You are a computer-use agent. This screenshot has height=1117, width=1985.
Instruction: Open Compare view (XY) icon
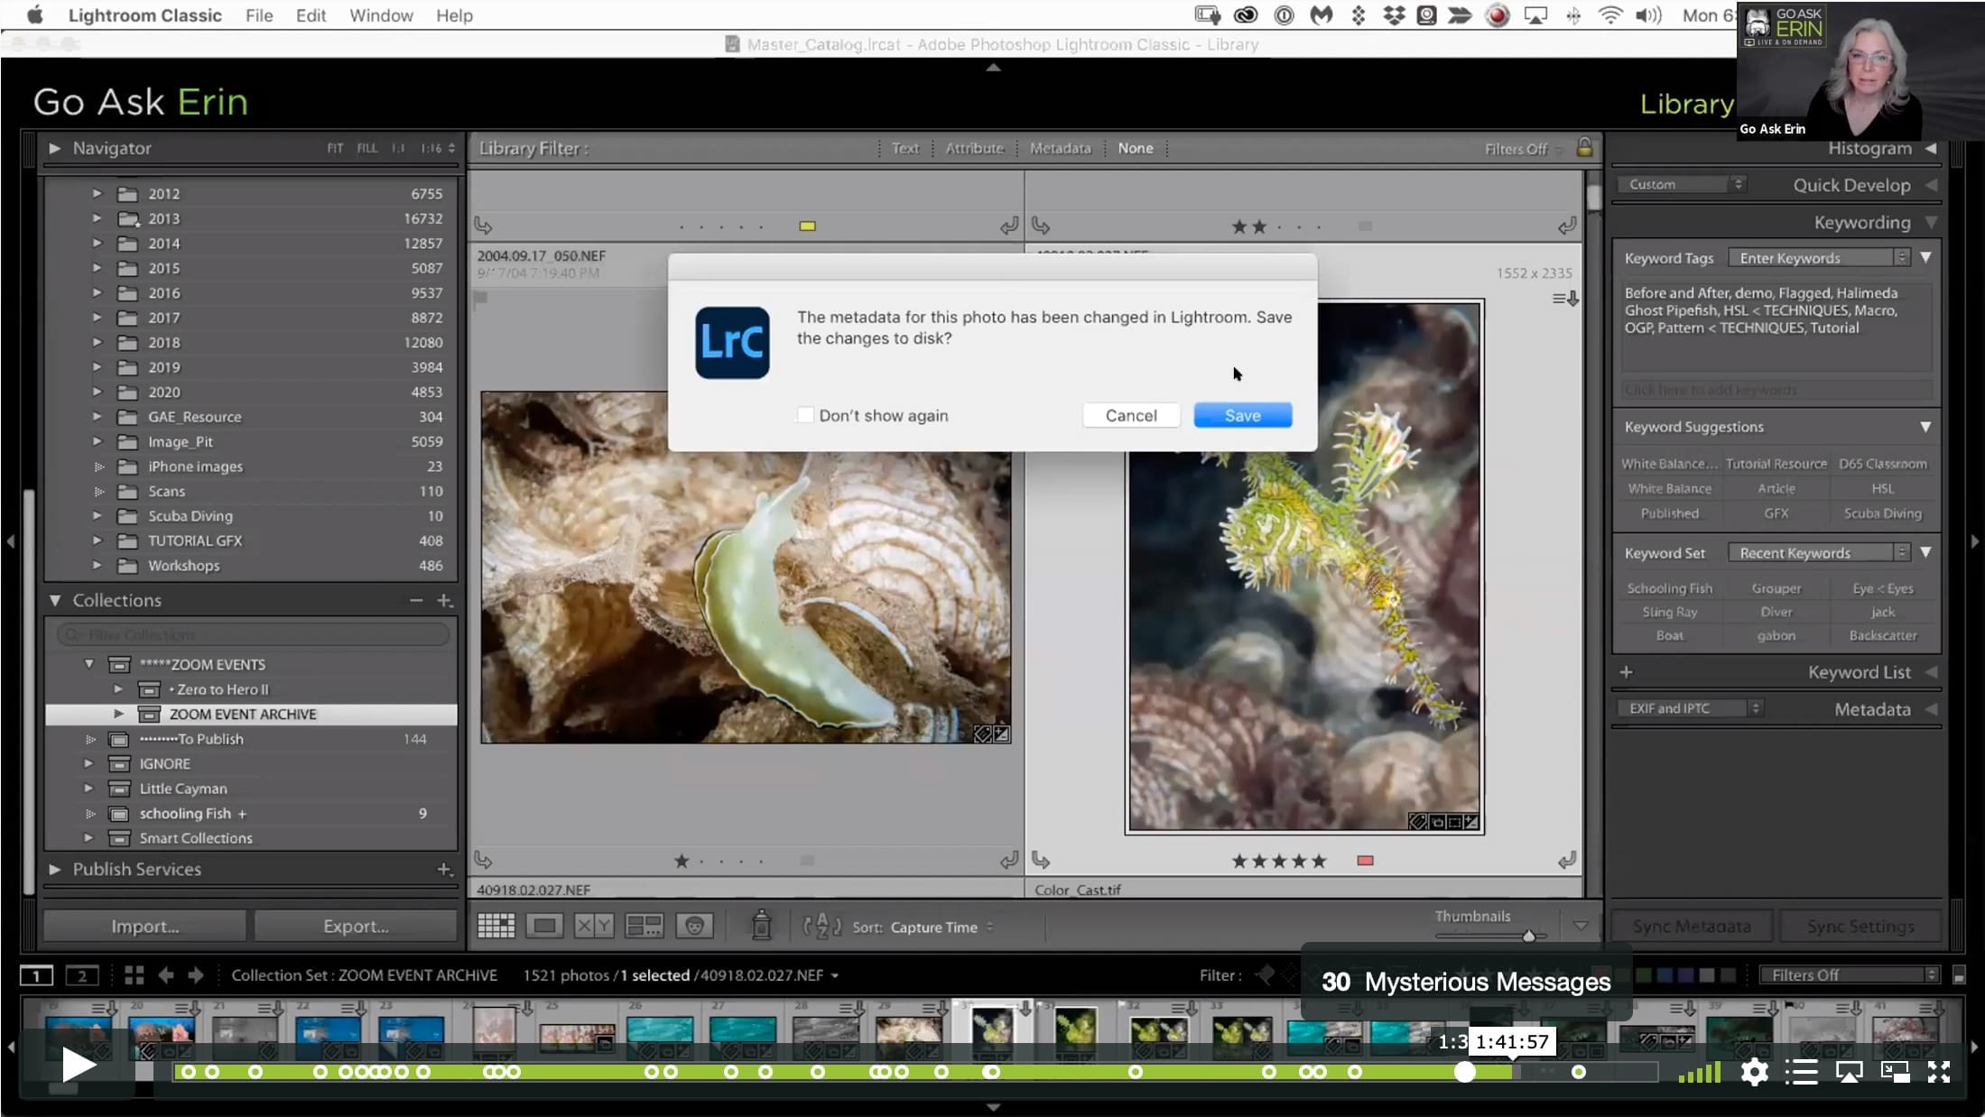click(x=594, y=926)
